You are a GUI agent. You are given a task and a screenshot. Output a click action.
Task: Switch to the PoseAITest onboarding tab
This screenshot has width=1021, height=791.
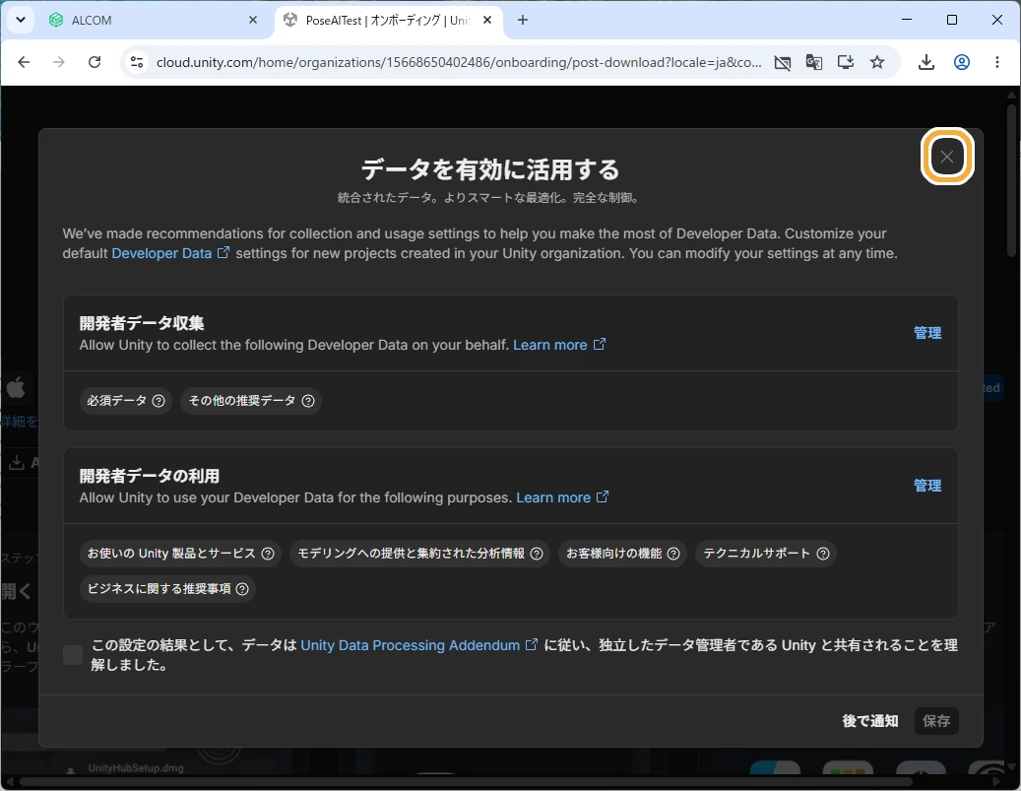pyautogui.click(x=388, y=21)
